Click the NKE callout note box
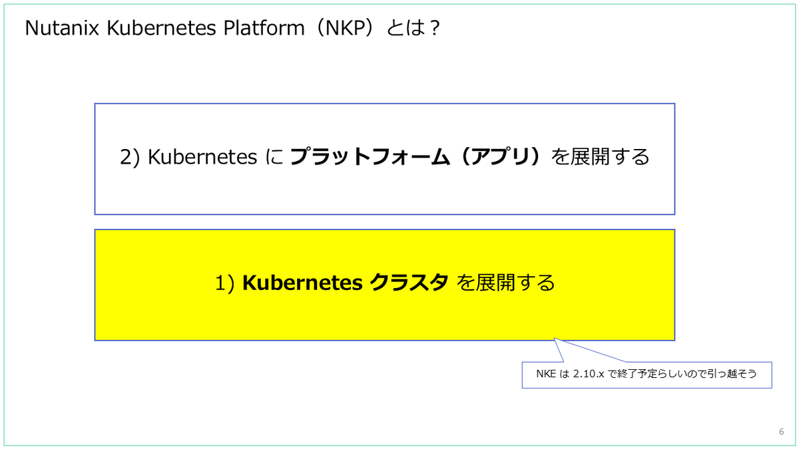Viewport: 799px width, 449px height. (x=647, y=374)
